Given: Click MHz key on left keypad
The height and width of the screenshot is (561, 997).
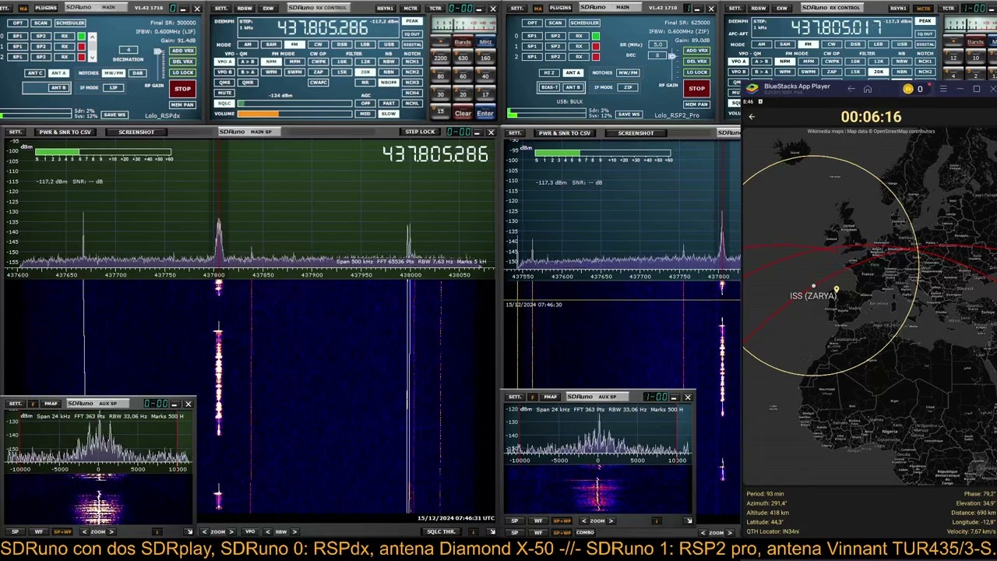Looking at the screenshot, I should click(x=485, y=42).
